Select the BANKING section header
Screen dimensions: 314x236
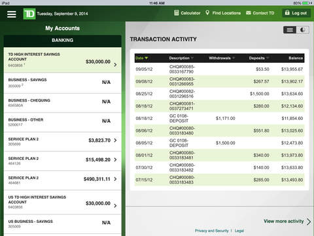[62, 41]
